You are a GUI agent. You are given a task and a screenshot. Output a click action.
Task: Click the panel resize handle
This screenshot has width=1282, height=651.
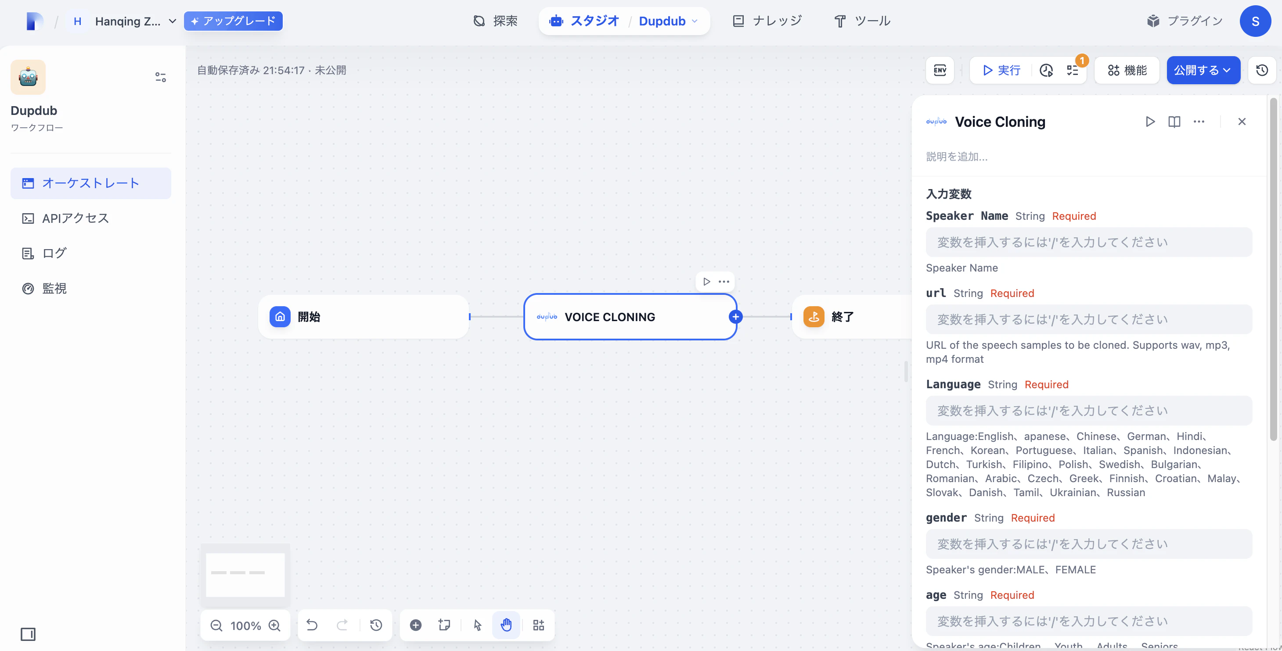click(906, 371)
